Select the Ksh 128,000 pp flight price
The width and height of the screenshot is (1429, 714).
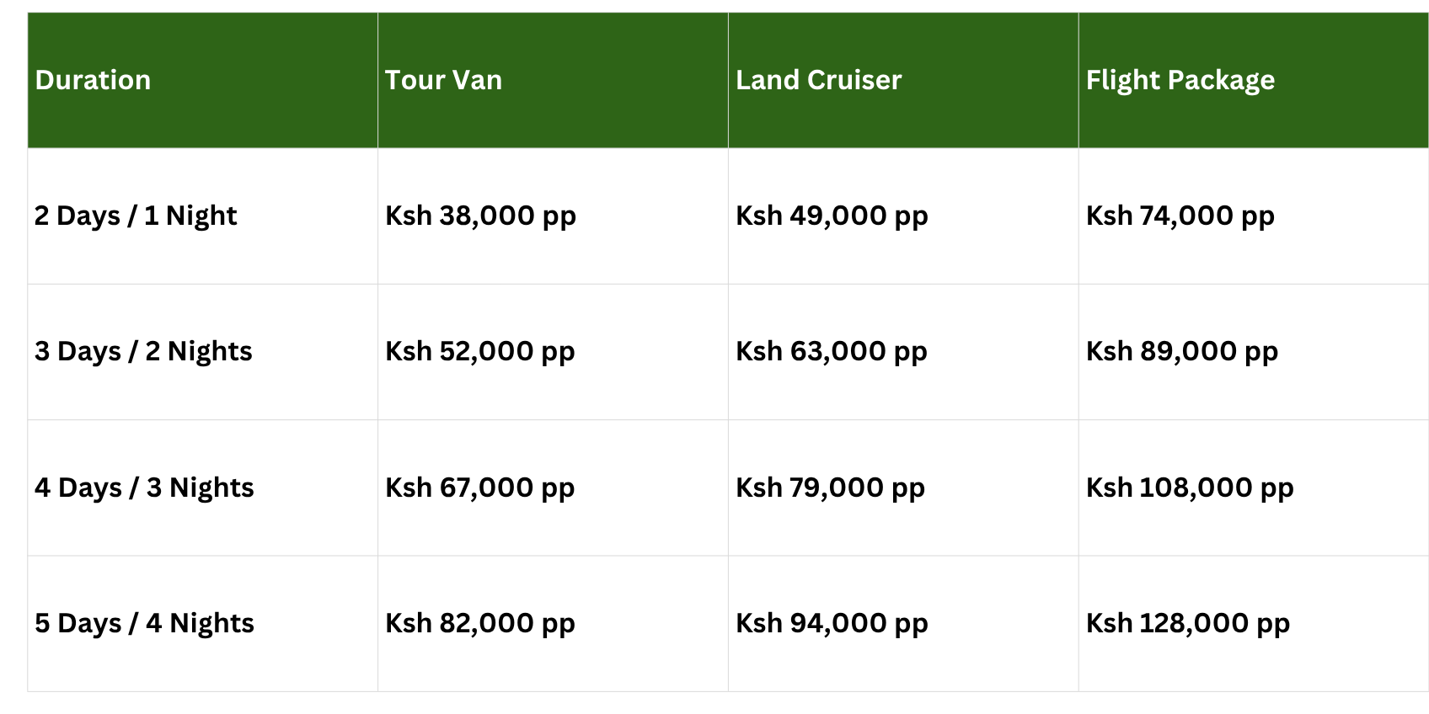[1187, 623]
